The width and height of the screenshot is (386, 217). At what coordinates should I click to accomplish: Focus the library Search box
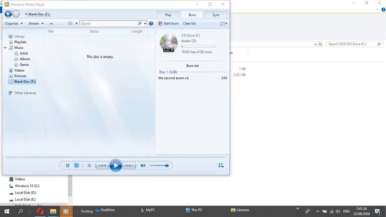click(x=109, y=24)
